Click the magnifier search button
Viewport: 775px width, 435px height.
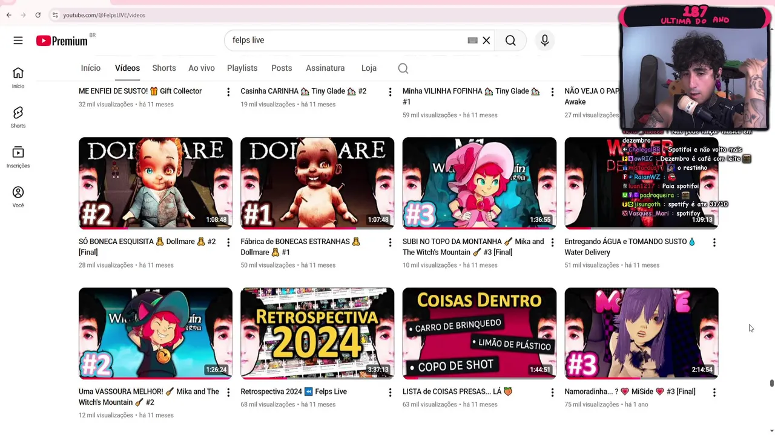510,40
